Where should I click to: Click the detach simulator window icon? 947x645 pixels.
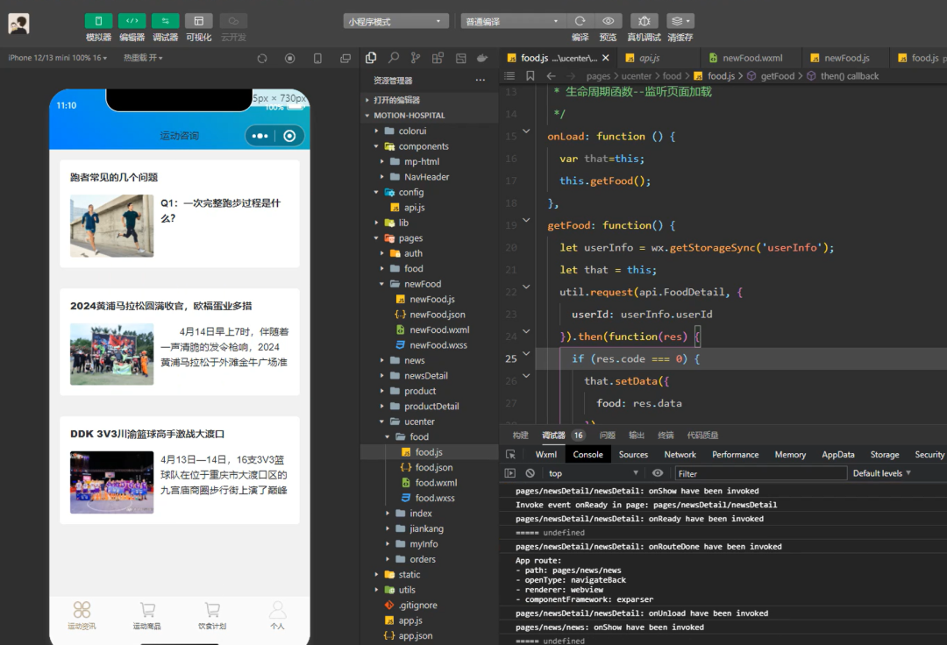pos(345,59)
